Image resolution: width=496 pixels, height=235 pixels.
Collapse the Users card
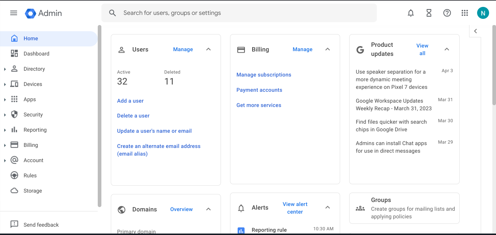(x=209, y=49)
